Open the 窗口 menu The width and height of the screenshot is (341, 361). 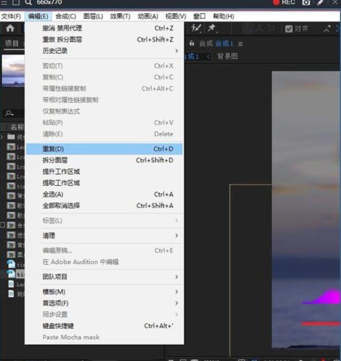[x=199, y=17]
